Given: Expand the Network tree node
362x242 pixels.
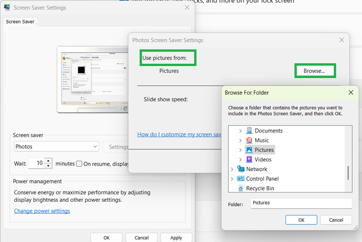Looking at the screenshot, I should 232,169.
